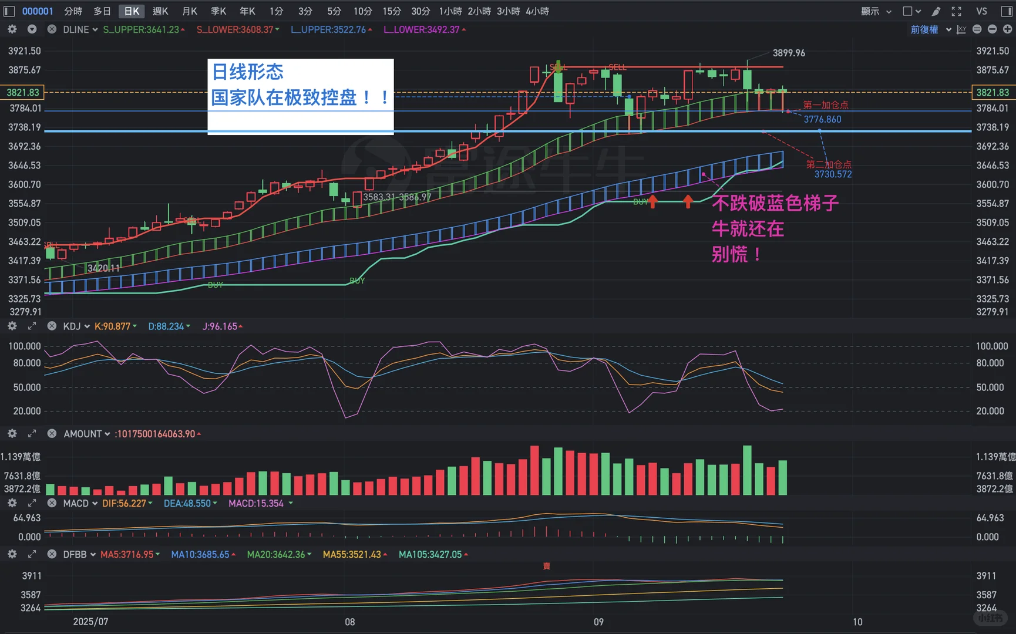Remove the DFBB indicator with the X button
1016x634 pixels.
(x=52, y=554)
